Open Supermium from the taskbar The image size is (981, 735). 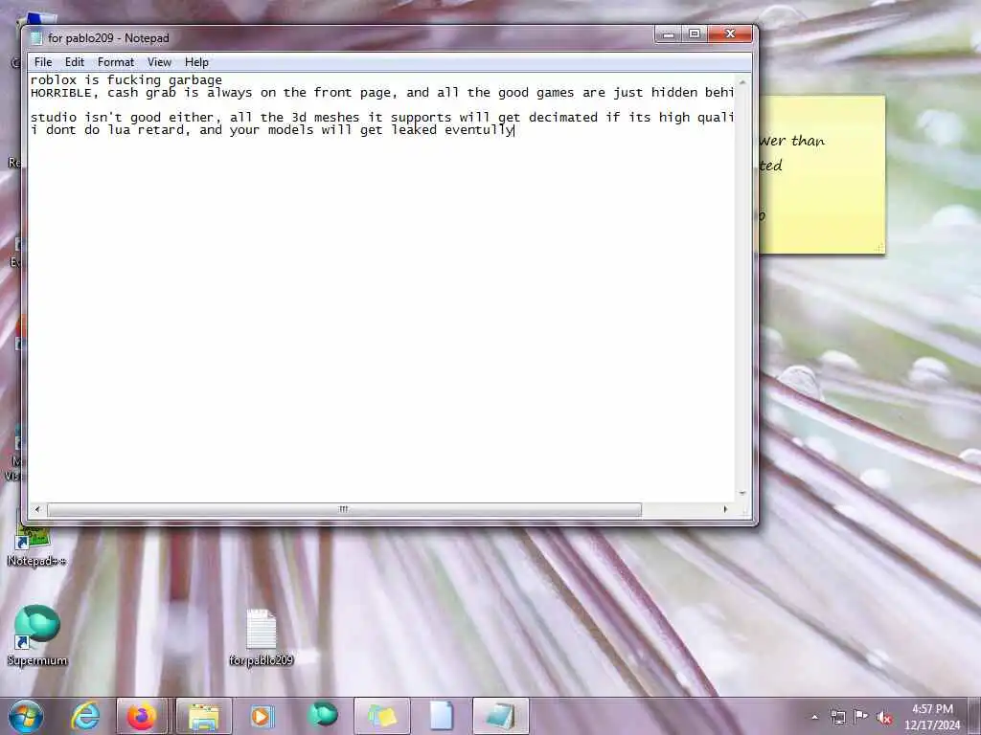323,716
